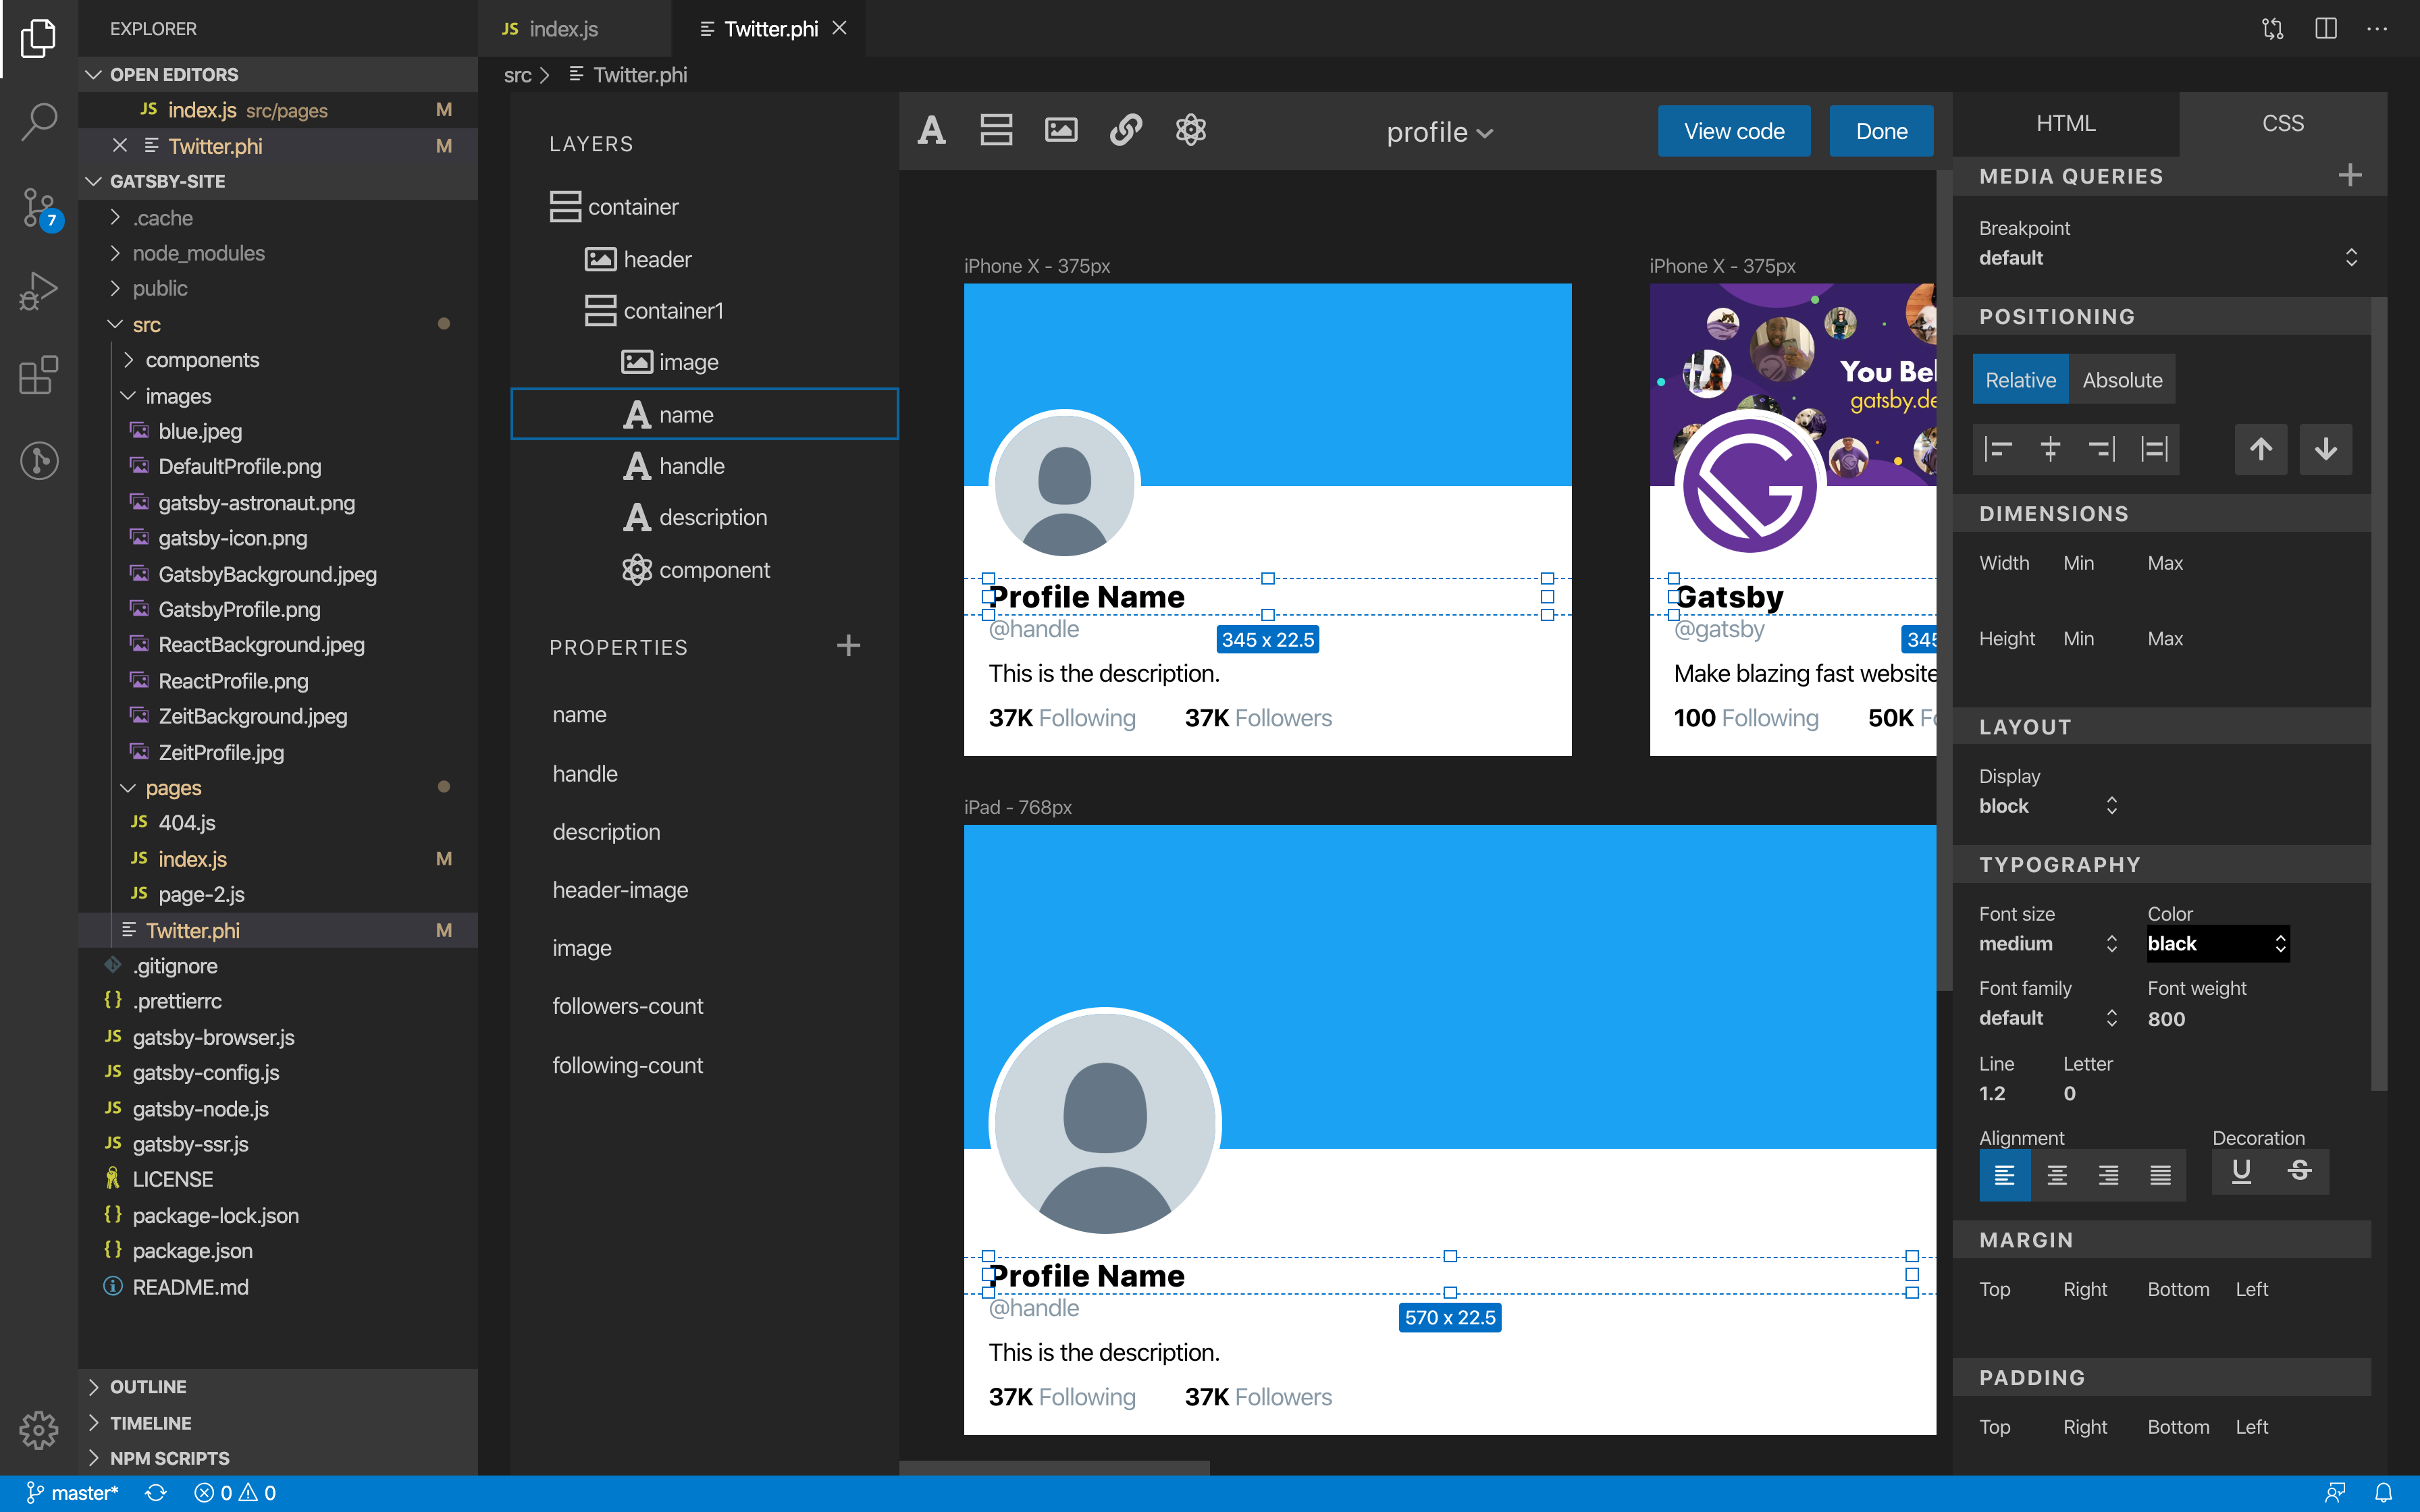Select the text element tool in toolbar

[x=931, y=130]
